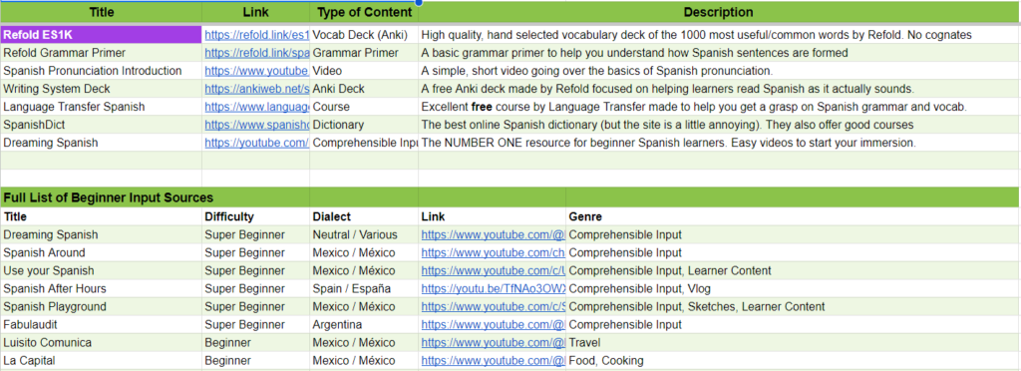Select the Anki Deck content type cell
The height and width of the screenshot is (371, 1021).
click(364, 89)
